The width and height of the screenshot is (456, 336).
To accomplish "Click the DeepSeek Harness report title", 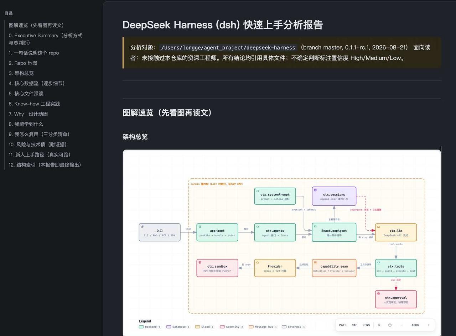I will click(x=223, y=25).
